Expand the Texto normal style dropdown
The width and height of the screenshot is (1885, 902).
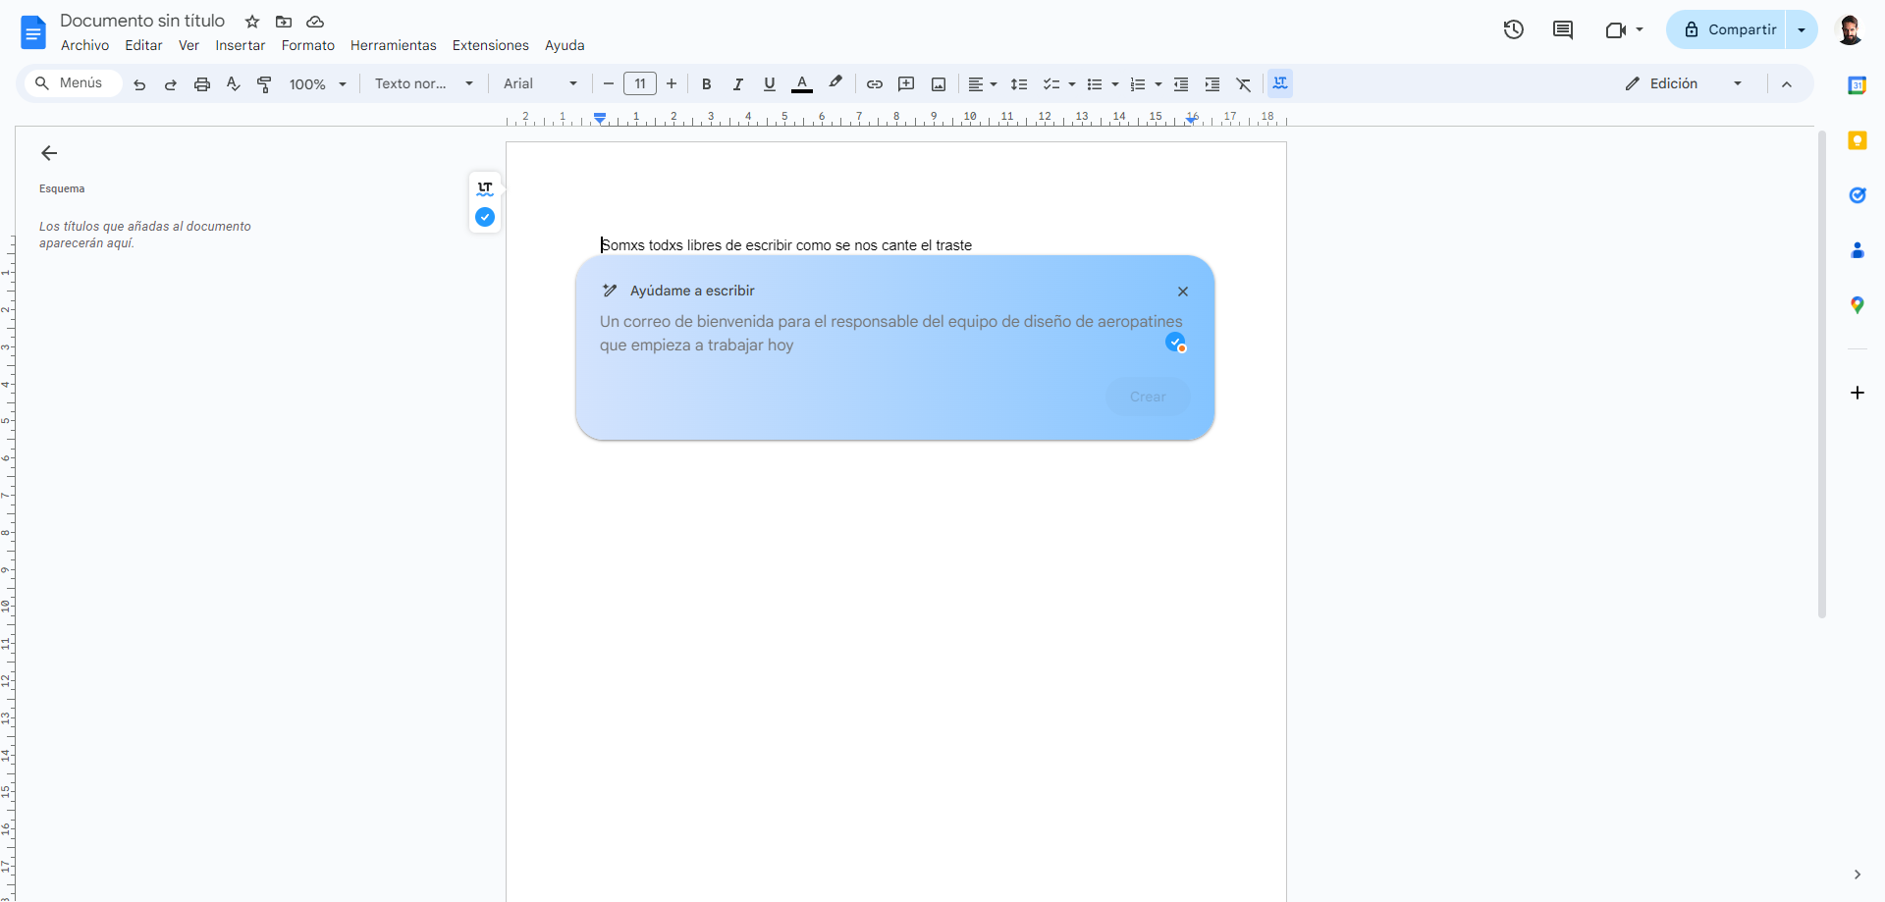coord(468,83)
